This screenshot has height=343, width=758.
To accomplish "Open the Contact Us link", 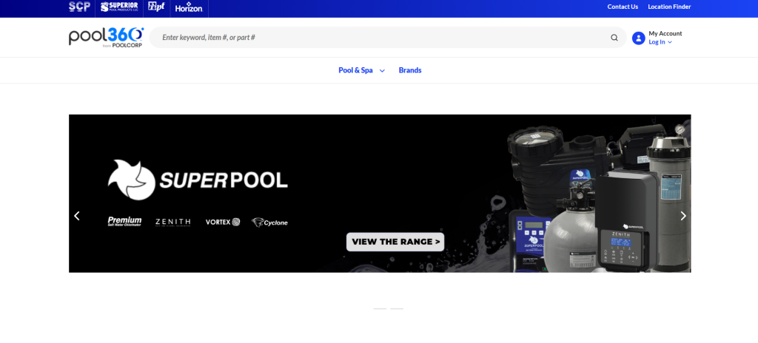I will pos(623,7).
